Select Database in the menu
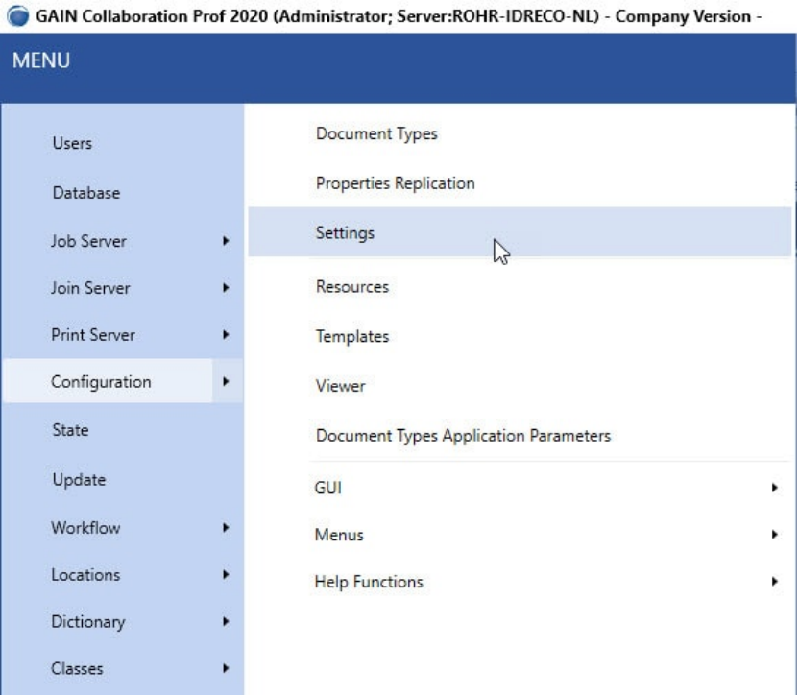Screen dimensions: 799x695 click(86, 193)
